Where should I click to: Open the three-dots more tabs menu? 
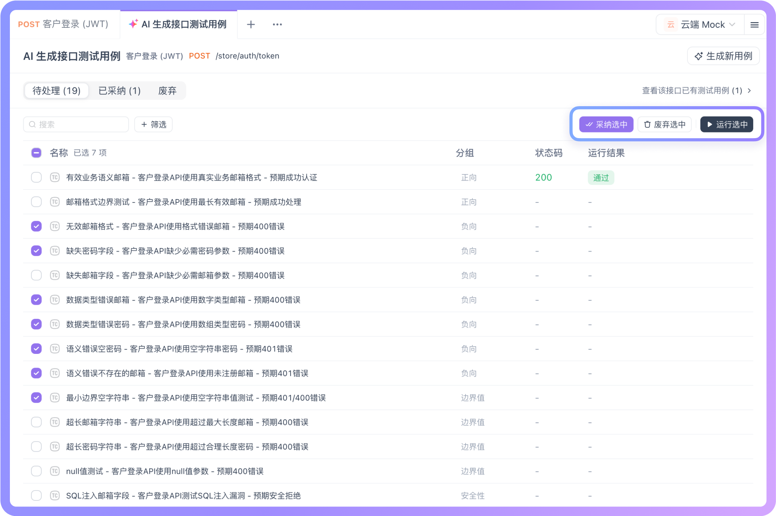(277, 25)
